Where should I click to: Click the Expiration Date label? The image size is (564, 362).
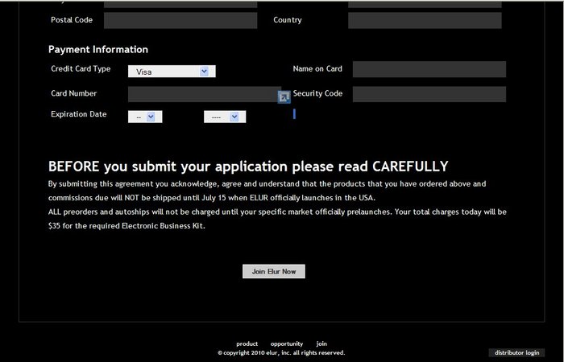79,114
